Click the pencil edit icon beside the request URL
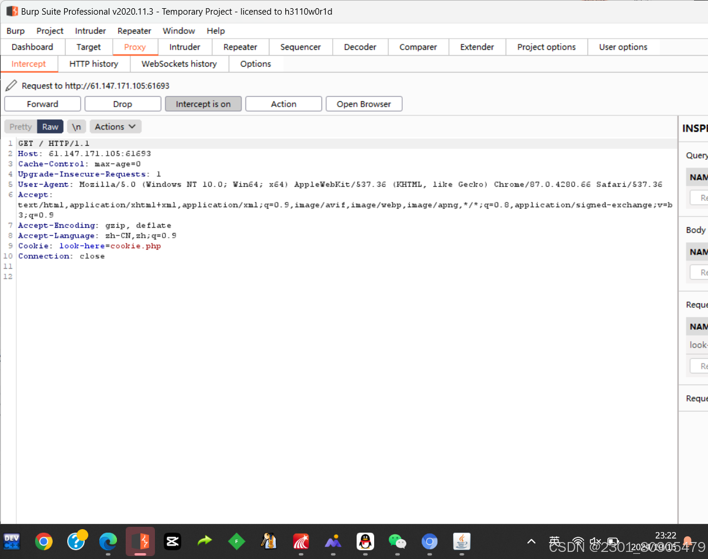708x559 pixels. tap(11, 85)
